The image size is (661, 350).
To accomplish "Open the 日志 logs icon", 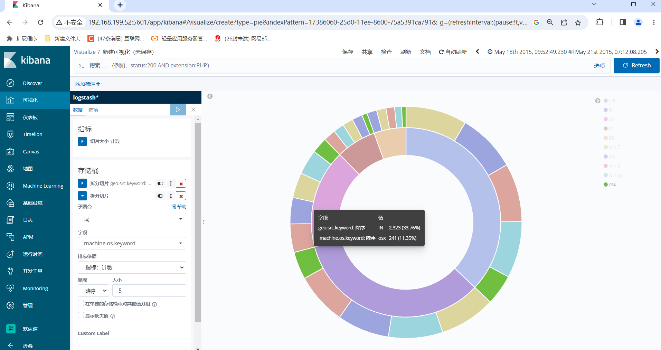I will point(10,220).
